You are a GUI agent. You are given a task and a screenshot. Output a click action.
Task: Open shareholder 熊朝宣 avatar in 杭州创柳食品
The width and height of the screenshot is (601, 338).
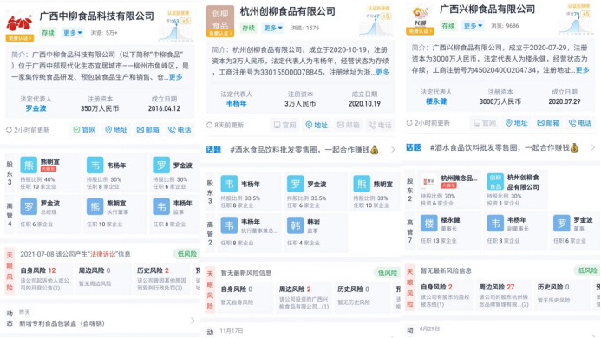[362, 184]
